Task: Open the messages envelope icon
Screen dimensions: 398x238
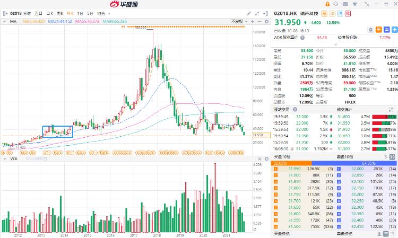Action: 345,4
